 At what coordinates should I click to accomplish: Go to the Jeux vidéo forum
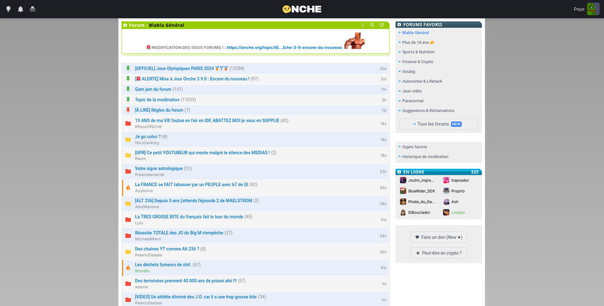pyautogui.click(x=412, y=91)
